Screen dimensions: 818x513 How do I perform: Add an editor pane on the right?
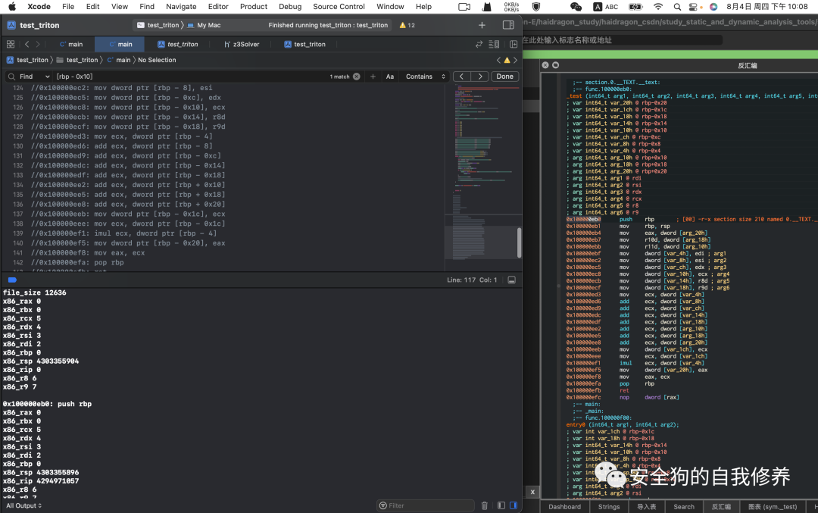pyautogui.click(x=514, y=45)
